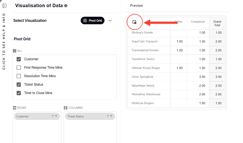Uncheck the Time to Close Mins checkbox
The width and height of the screenshot is (243, 143).
19,93
